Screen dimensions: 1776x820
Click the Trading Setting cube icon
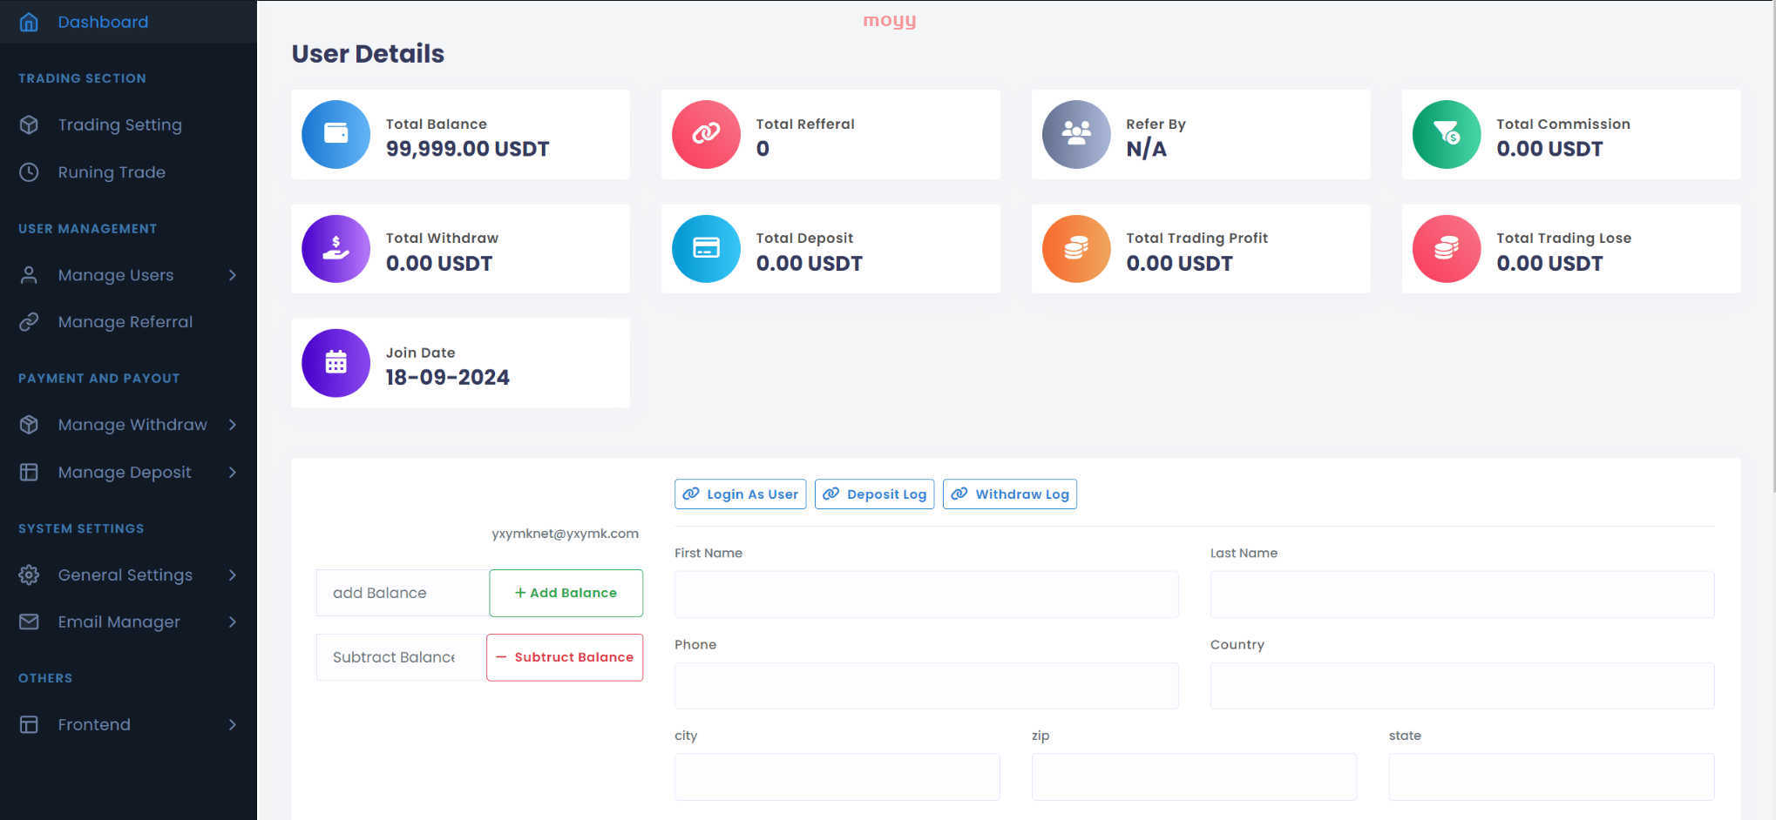[29, 124]
